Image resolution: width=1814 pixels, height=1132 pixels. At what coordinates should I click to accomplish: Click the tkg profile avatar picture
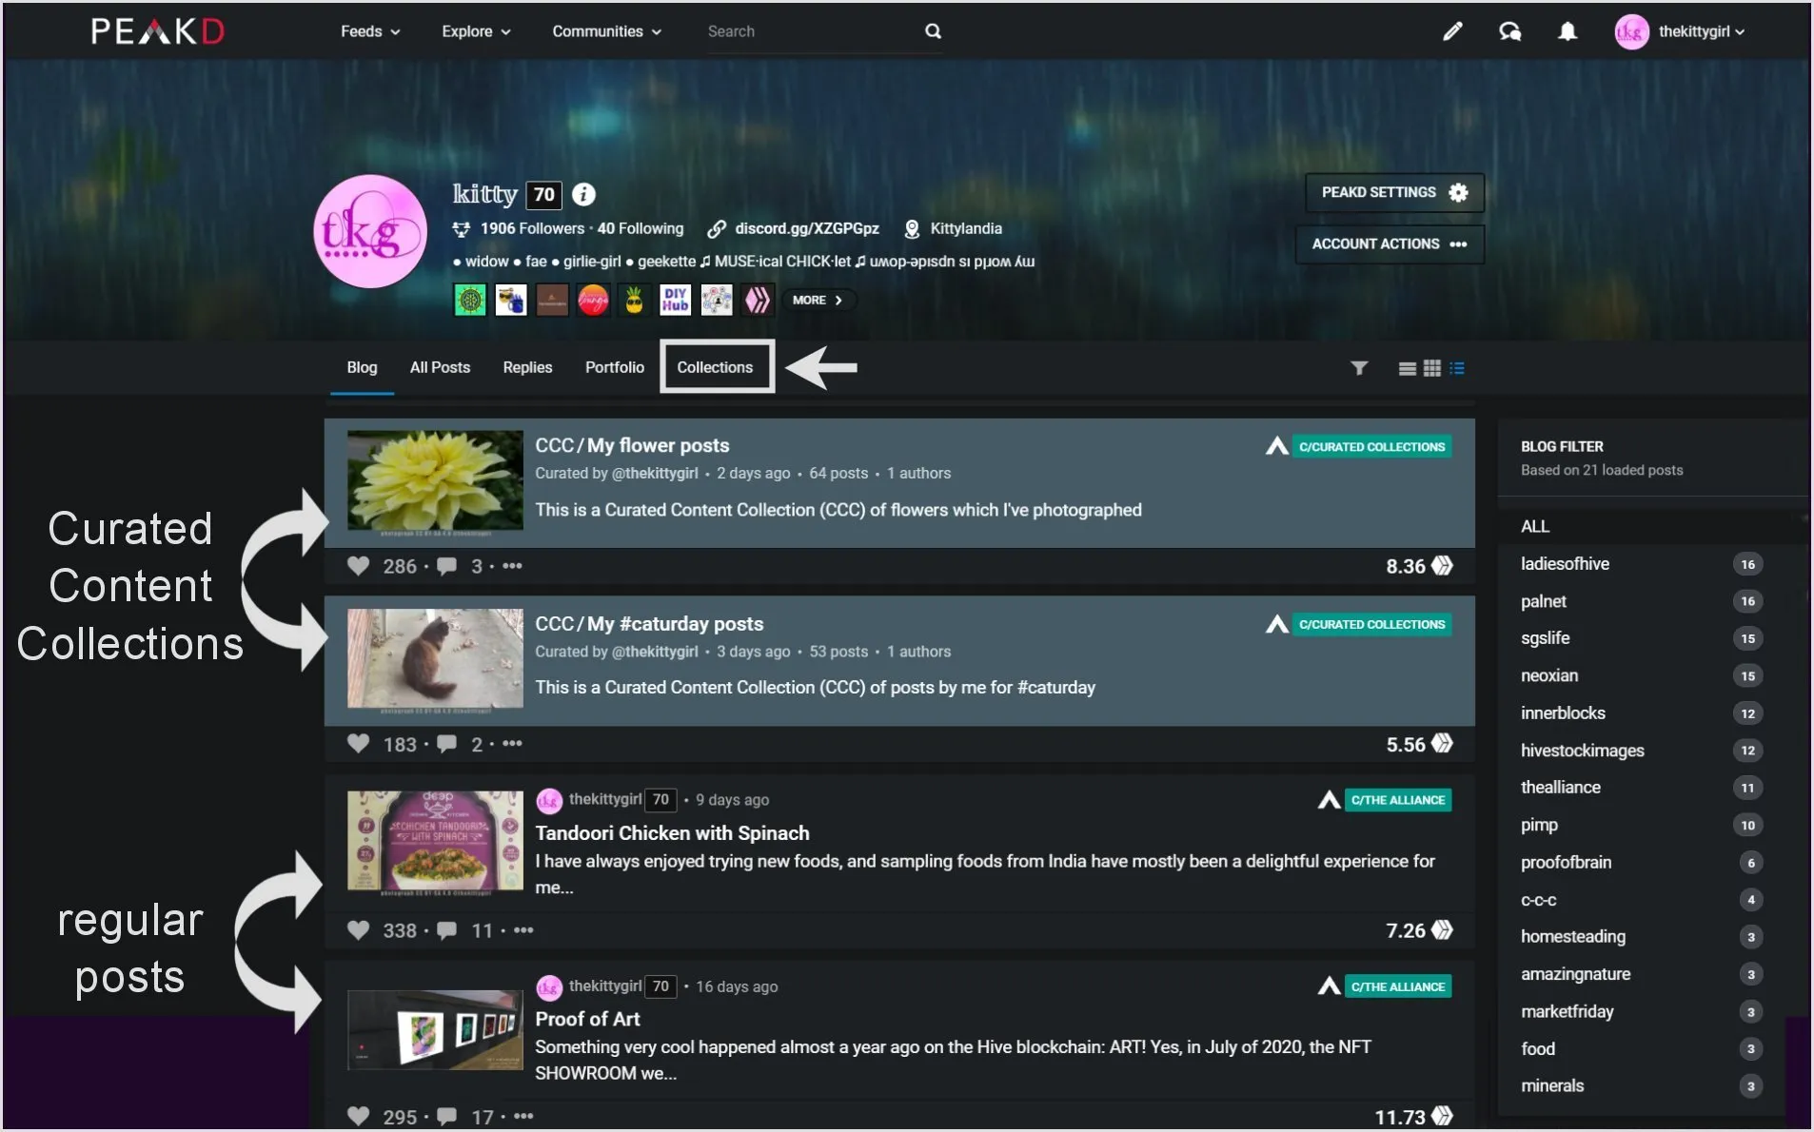pyautogui.click(x=370, y=231)
